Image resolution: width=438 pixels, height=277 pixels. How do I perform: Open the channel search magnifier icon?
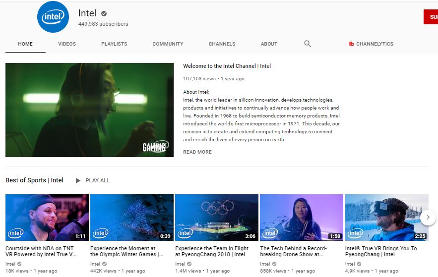click(308, 44)
